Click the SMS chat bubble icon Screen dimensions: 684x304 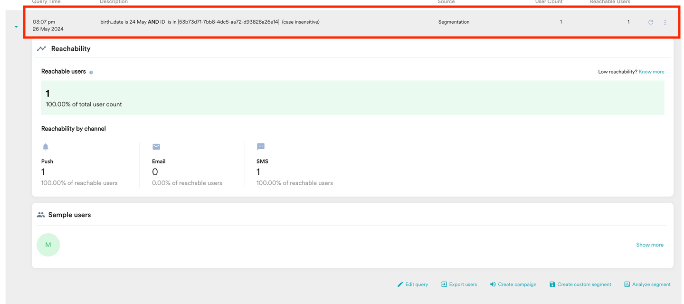click(x=261, y=147)
